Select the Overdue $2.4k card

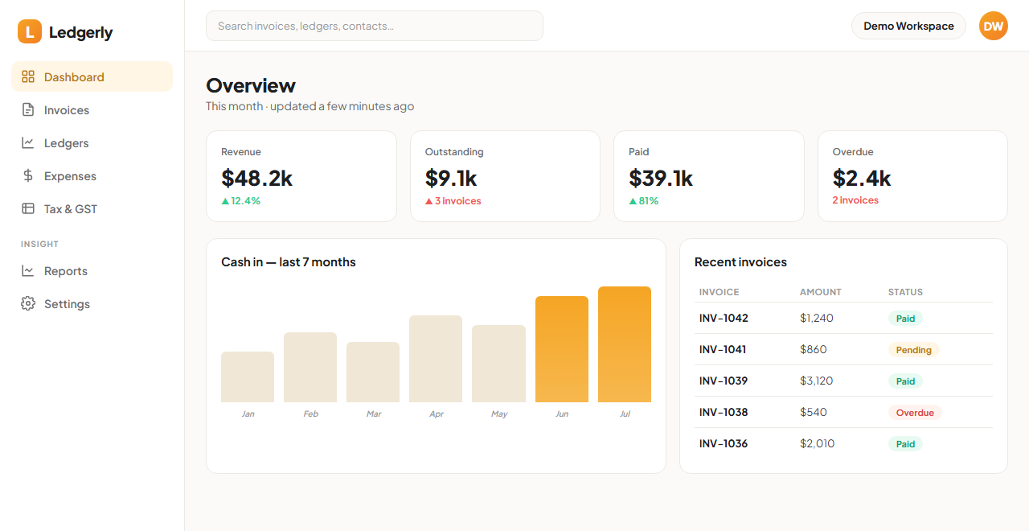912,176
